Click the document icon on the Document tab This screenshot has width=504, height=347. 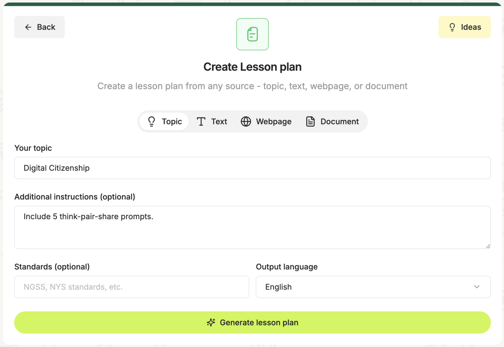[310, 121]
